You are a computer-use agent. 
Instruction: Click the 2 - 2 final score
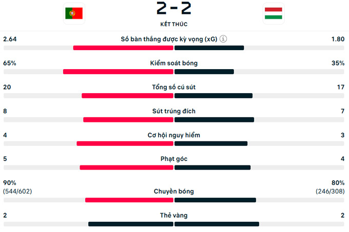(173, 9)
